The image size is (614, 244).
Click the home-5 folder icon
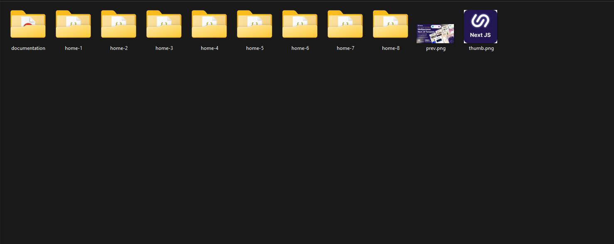[x=254, y=25]
